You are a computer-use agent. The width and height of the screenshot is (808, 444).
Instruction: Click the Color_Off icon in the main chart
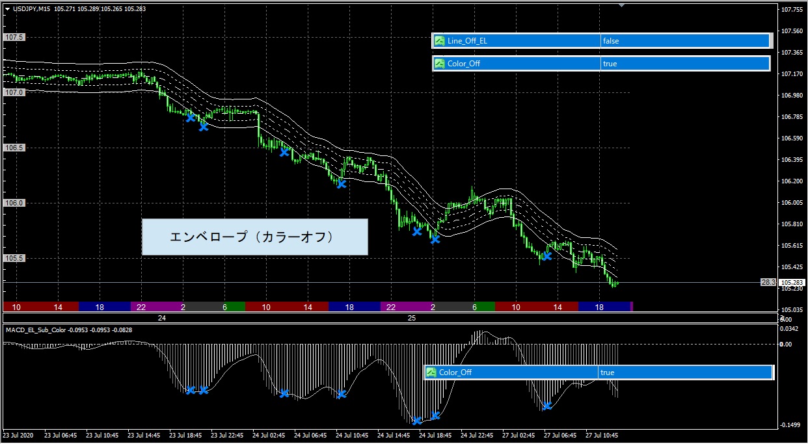click(x=440, y=64)
